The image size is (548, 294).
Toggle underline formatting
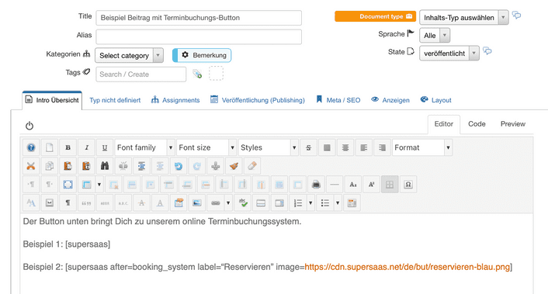click(x=105, y=147)
